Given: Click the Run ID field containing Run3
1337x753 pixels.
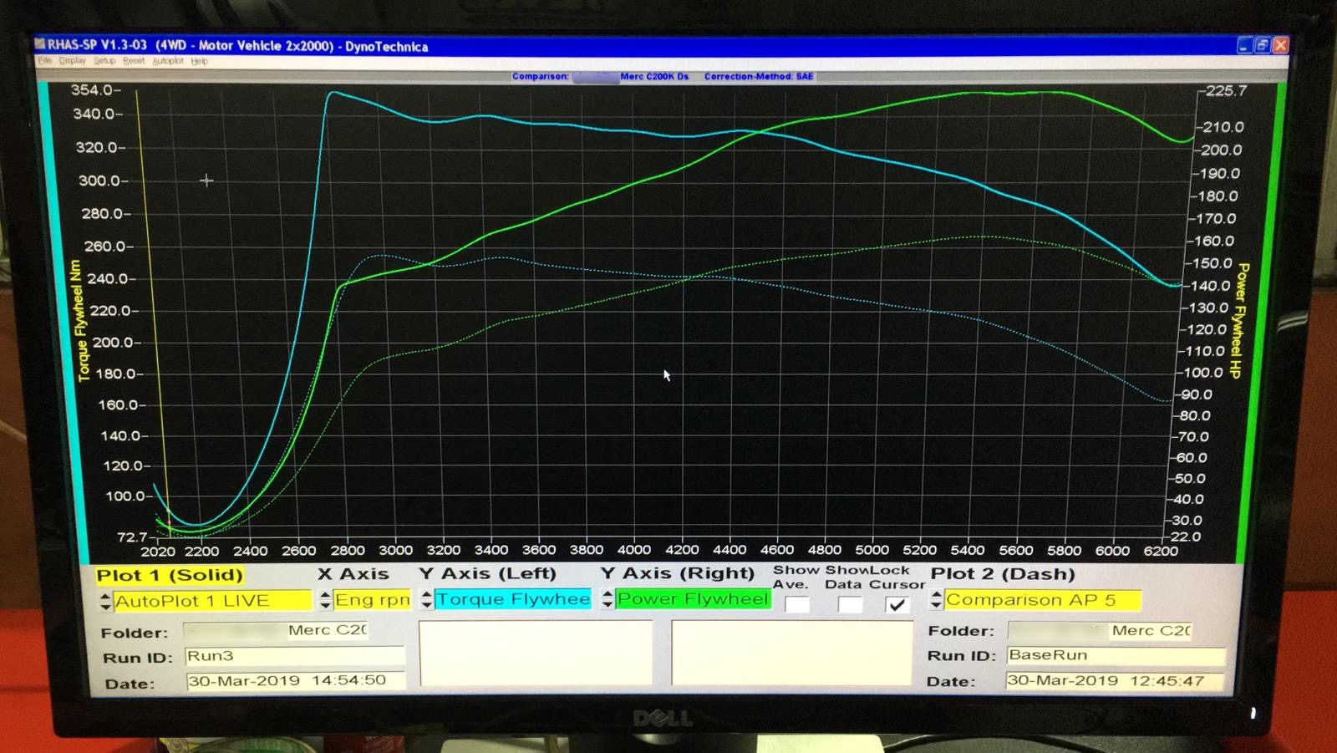Looking at the screenshot, I should 294,656.
